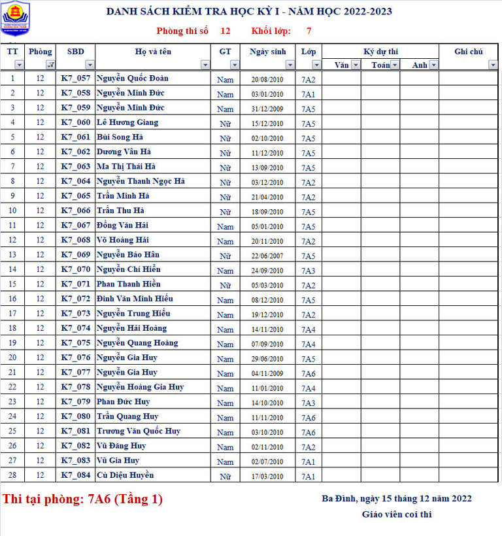Select text Giáo viên coi thi
The image size is (502, 536).
397,514
